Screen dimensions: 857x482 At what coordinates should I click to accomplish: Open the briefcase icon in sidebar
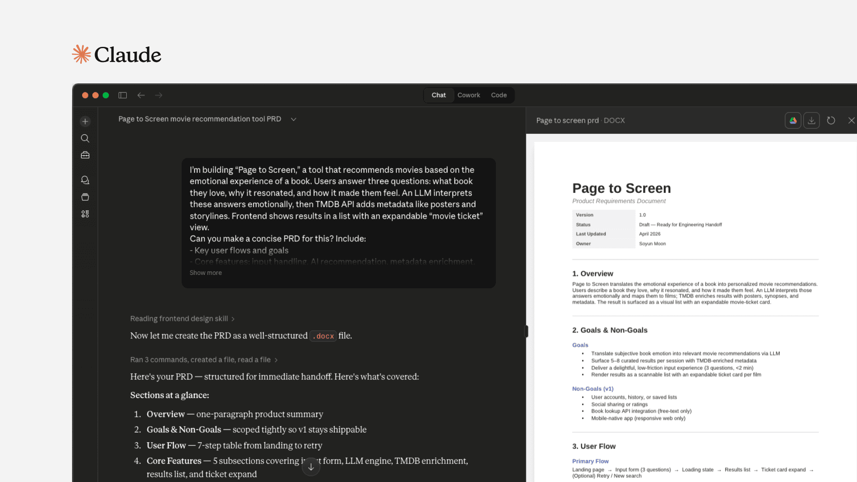(x=85, y=155)
